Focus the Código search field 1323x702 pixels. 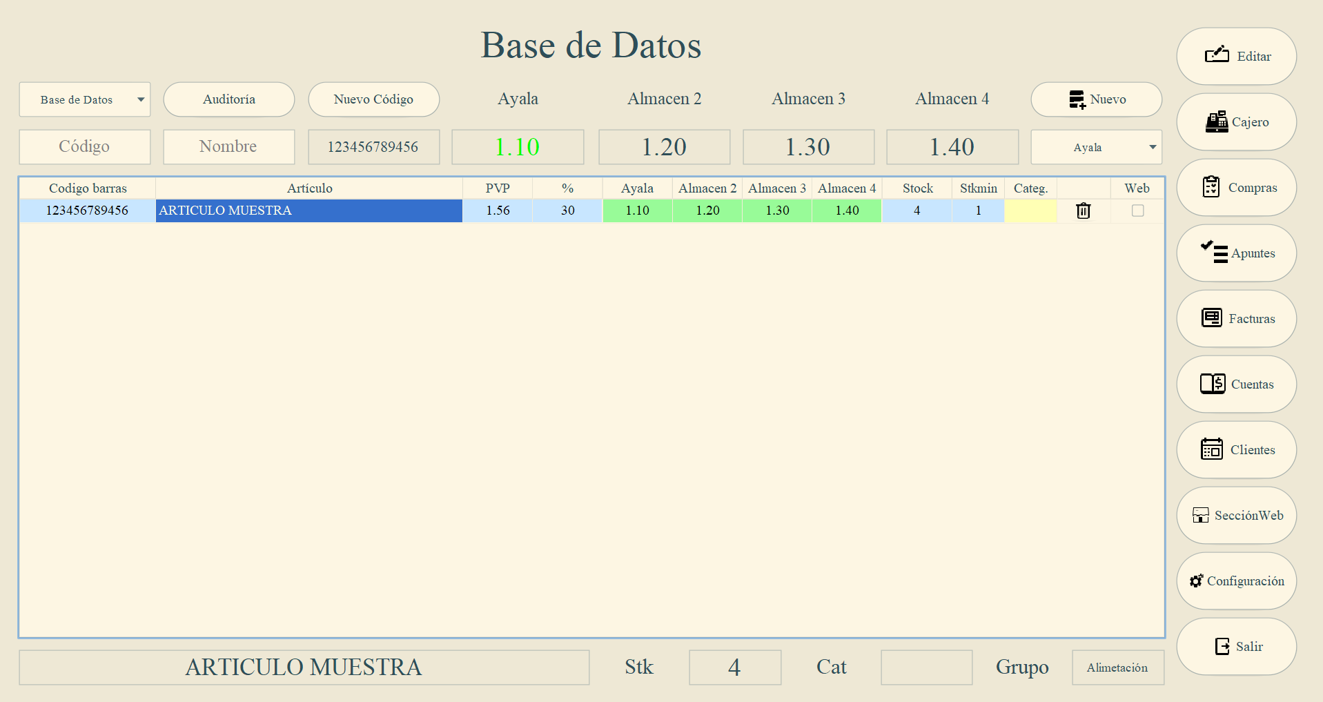pyautogui.click(x=85, y=147)
